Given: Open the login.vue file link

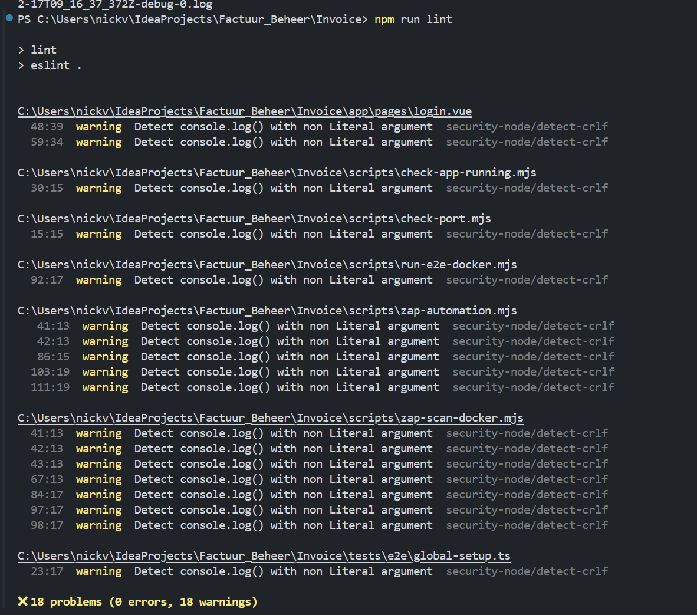Looking at the screenshot, I should pyautogui.click(x=244, y=111).
